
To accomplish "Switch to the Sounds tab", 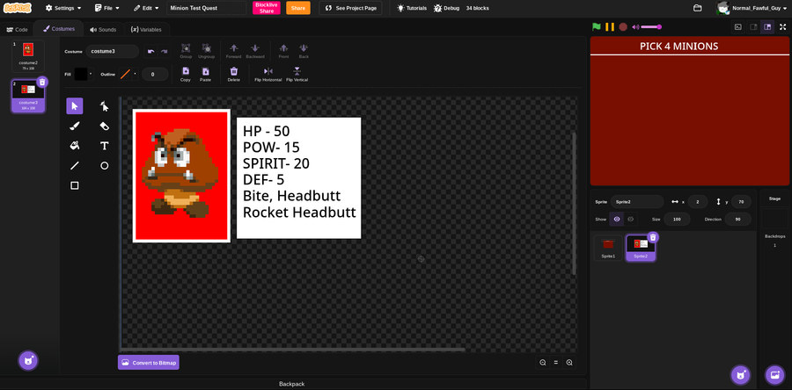I will coord(103,30).
